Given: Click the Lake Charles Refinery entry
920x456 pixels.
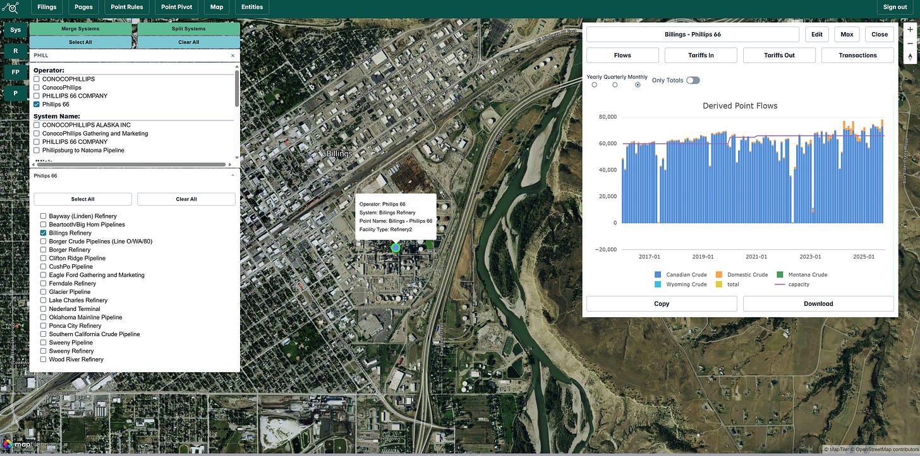Looking at the screenshot, I should point(78,300).
